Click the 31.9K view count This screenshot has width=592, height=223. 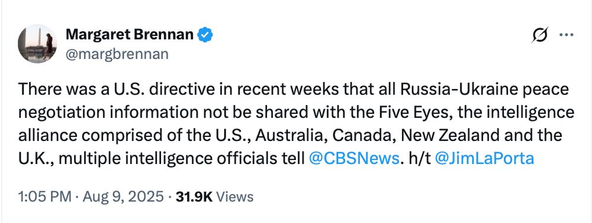coord(194,196)
